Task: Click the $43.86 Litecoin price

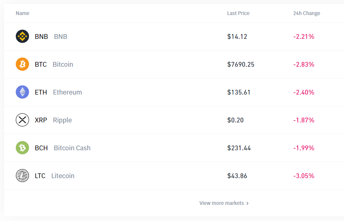Action: tap(237, 176)
